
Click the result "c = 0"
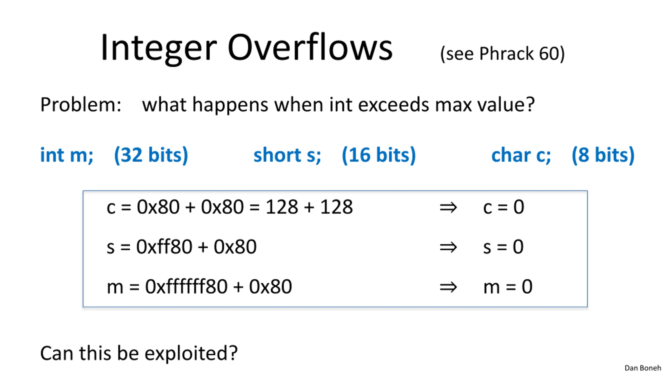point(503,207)
